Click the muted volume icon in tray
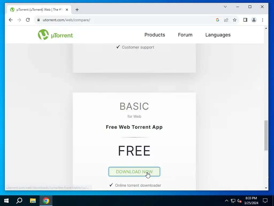Viewport: 274px width, 206px height. click(x=239, y=201)
